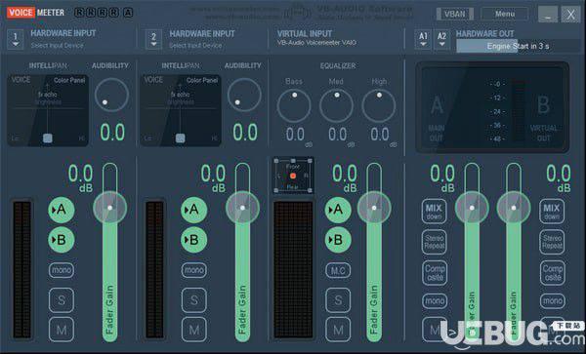
Task: Click VB-Audio Voicemeeter VAIO virtual input label
Action: pyautogui.click(x=316, y=43)
